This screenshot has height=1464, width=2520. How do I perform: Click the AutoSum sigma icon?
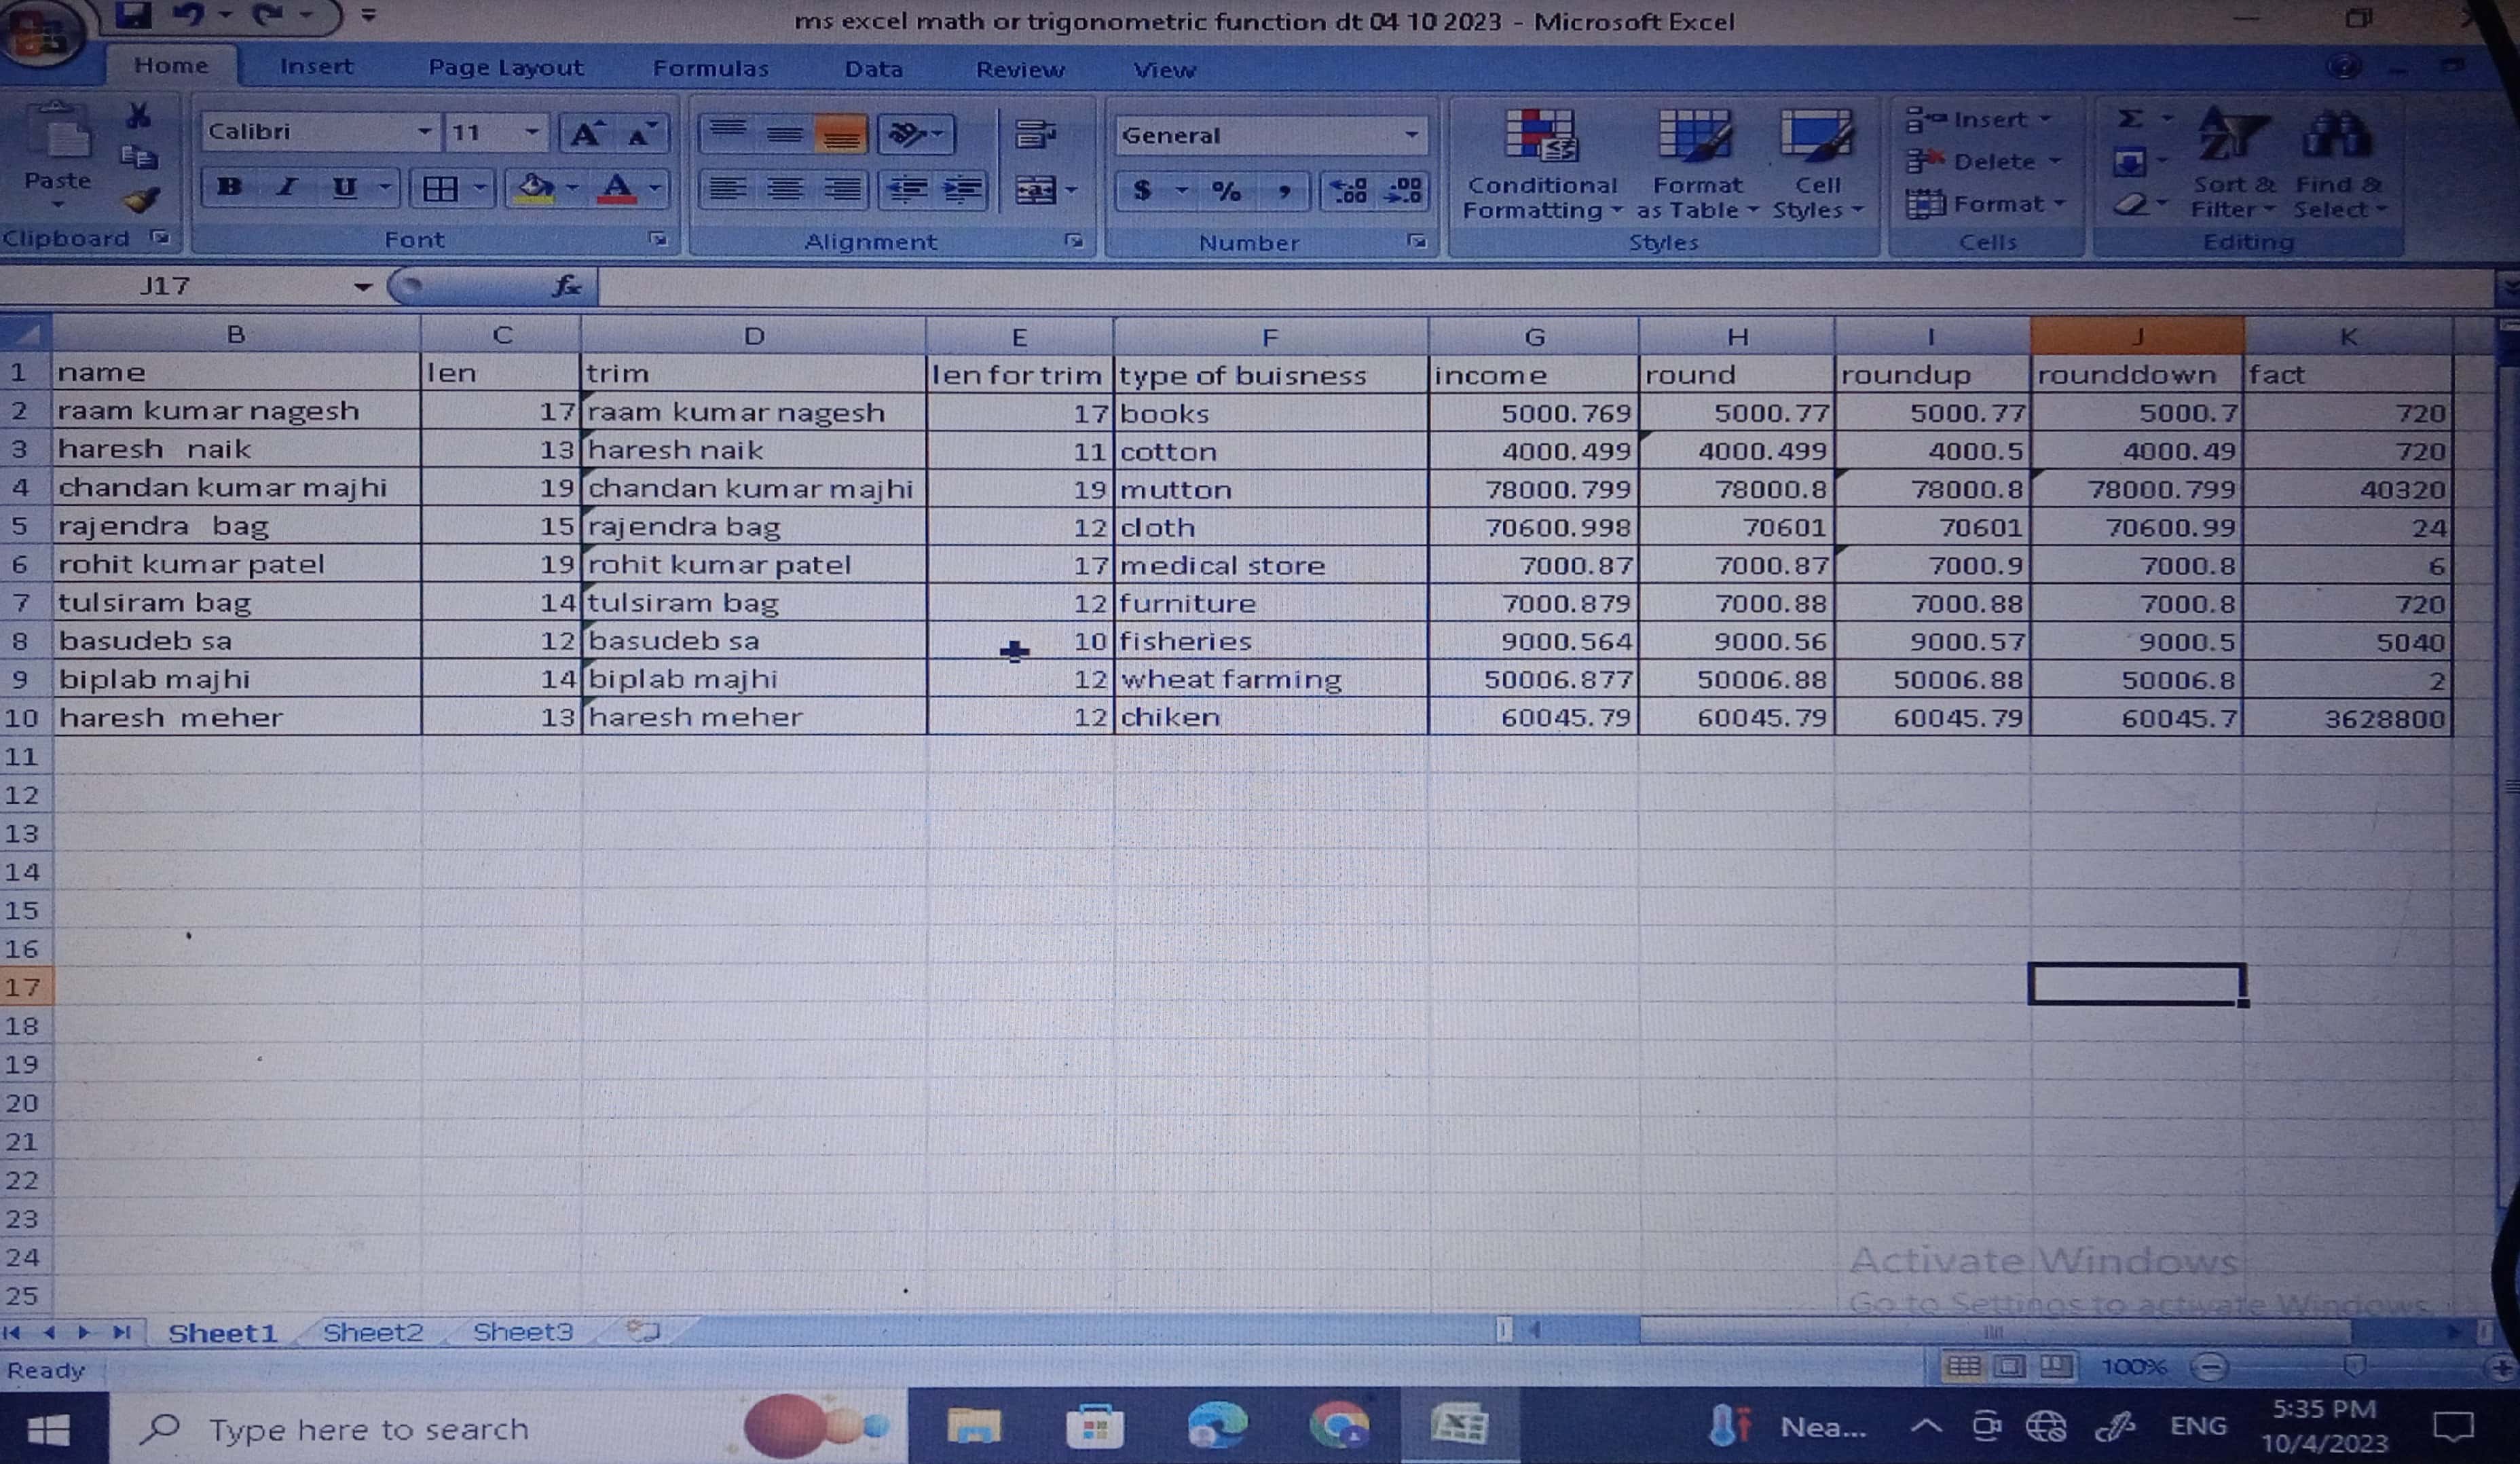(2131, 119)
